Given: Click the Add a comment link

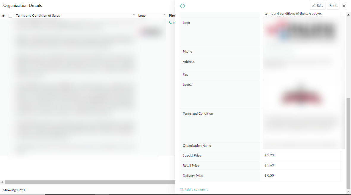Looking at the screenshot, I should (x=196, y=189).
